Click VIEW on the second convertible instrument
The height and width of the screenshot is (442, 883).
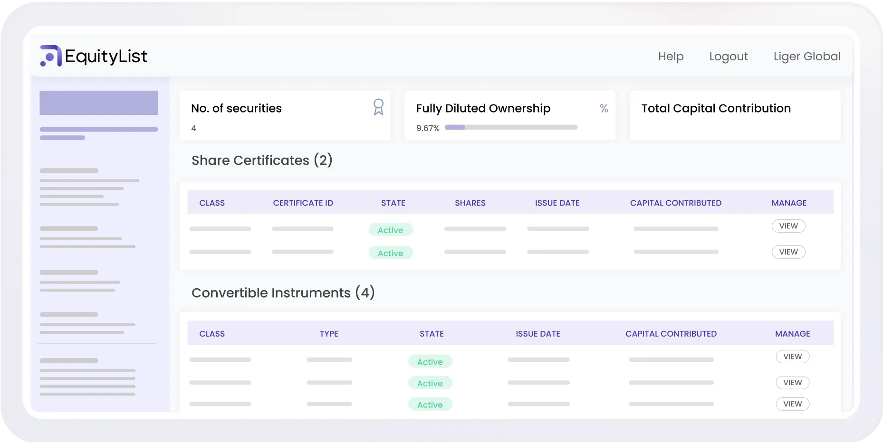pos(792,382)
